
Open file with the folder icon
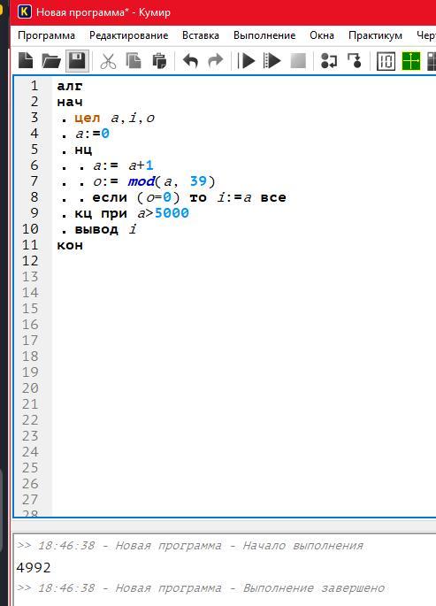pyautogui.click(x=51, y=61)
